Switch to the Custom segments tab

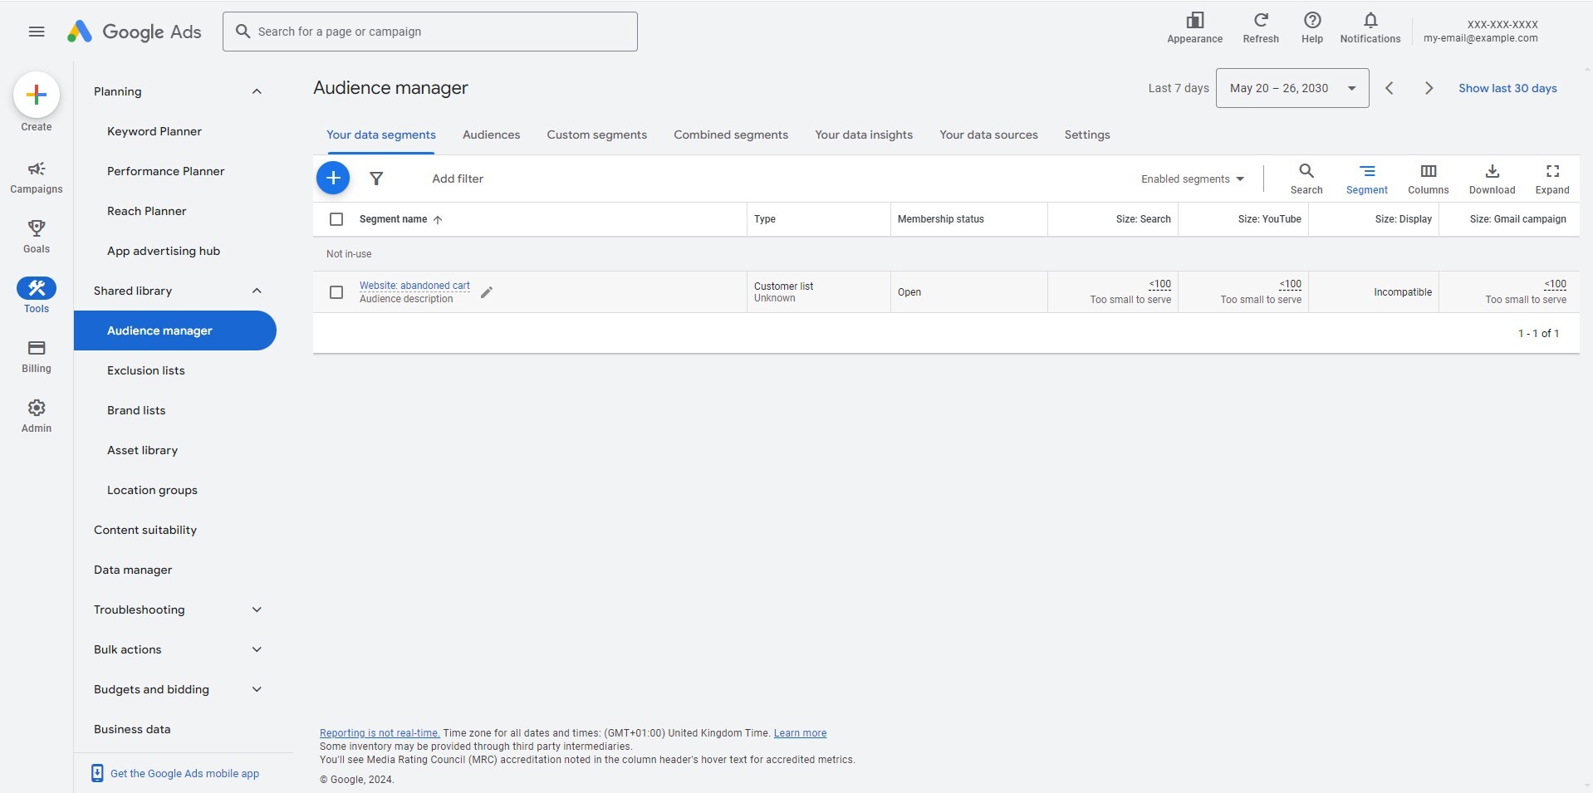coord(596,135)
